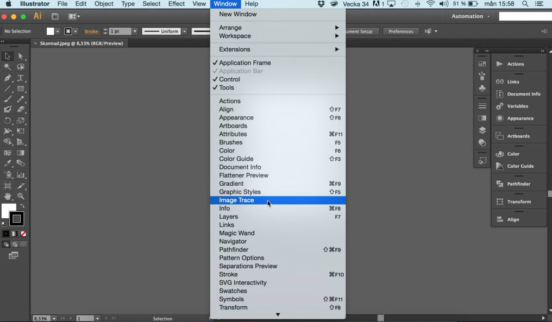Select the Line Segment tool
Image resolution: width=552 pixels, height=322 pixels.
(x=8, y=89)
